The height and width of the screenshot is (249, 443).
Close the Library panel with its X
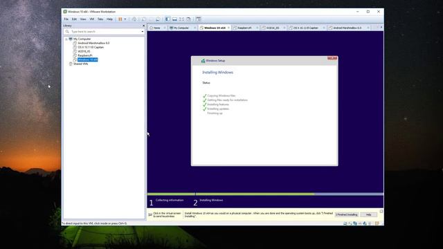(143, 26)
